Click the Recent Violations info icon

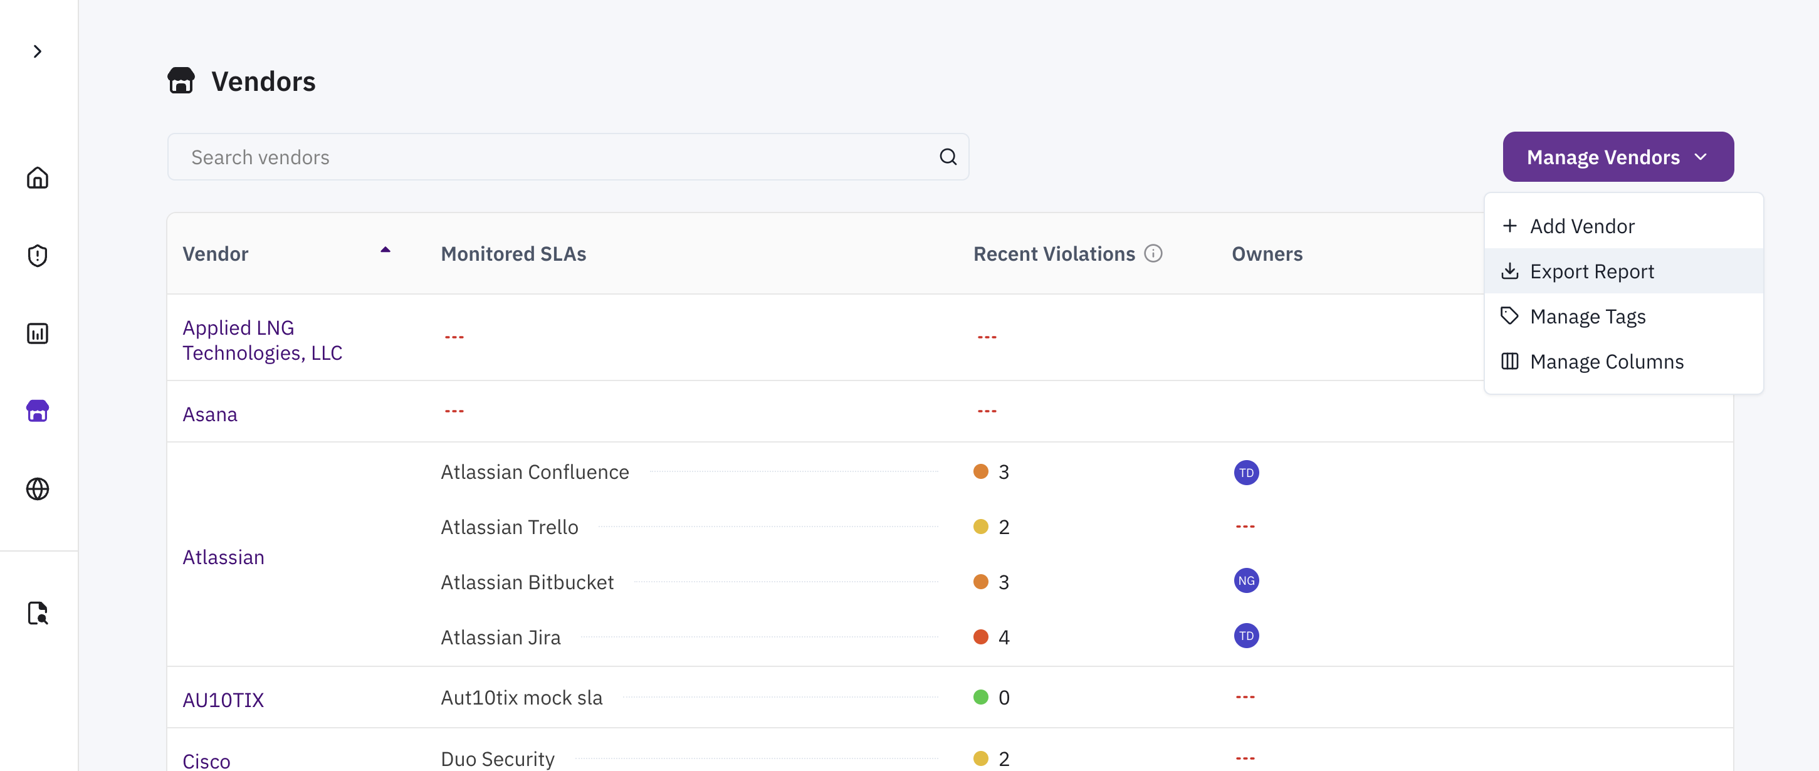(x=1153, y=253)
